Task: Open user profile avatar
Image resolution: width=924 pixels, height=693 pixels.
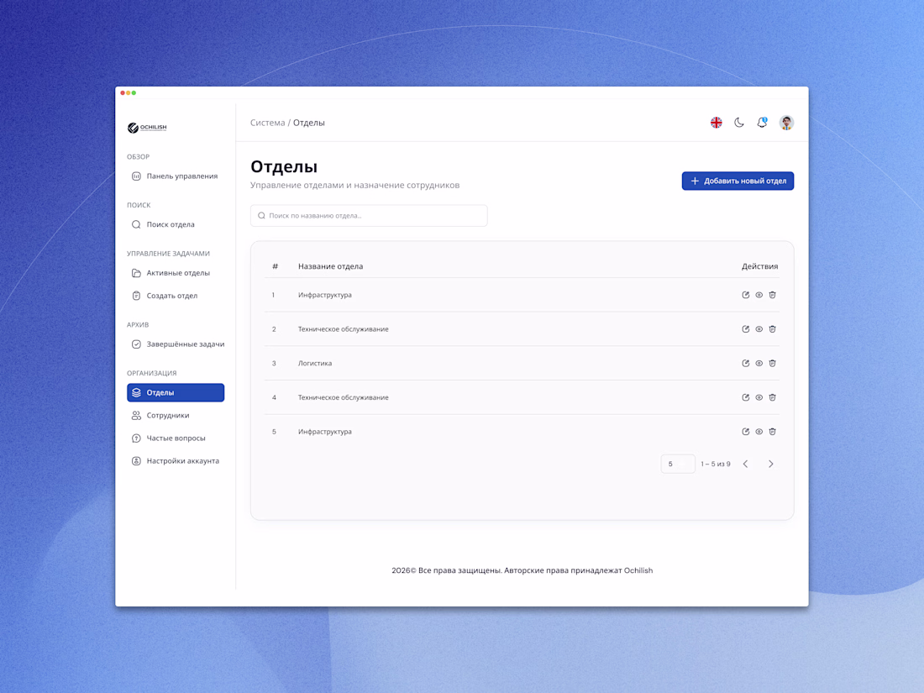Action: [786, 123]
